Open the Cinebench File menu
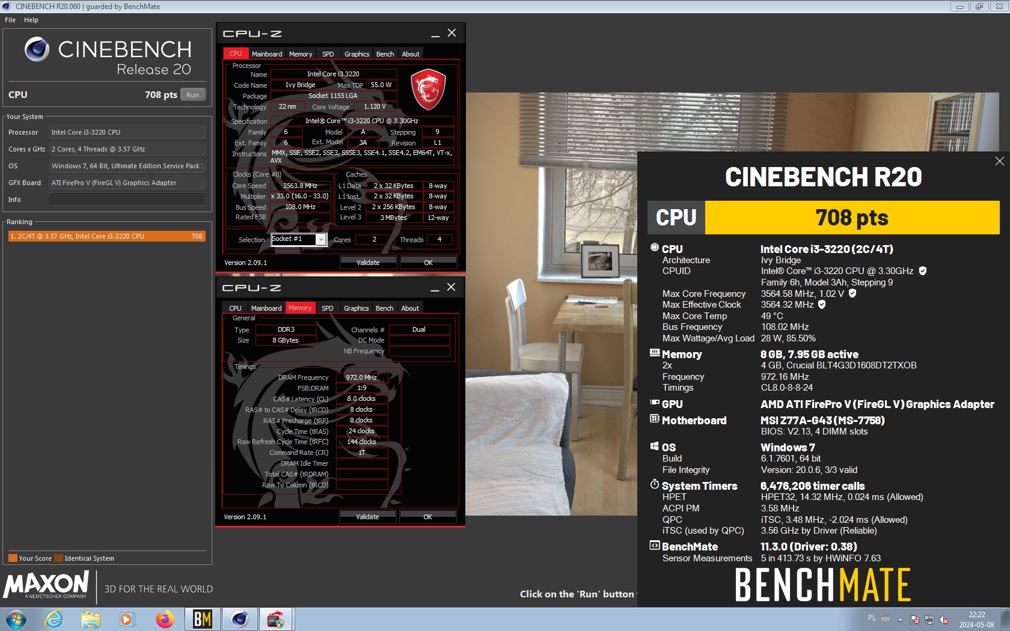The height and width of the screenshot is (631, 1010). pyautogui.click(x=10, y=20)
